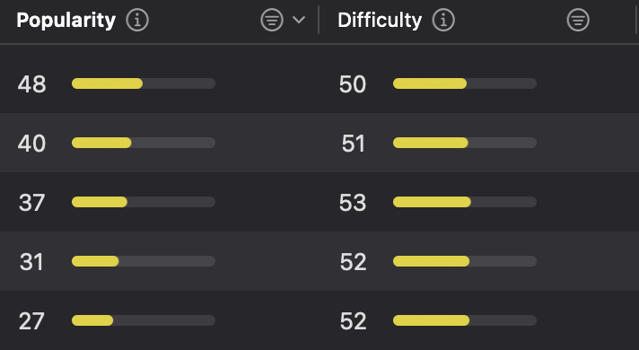Click the Difficulty info icon

coord(443,20)
